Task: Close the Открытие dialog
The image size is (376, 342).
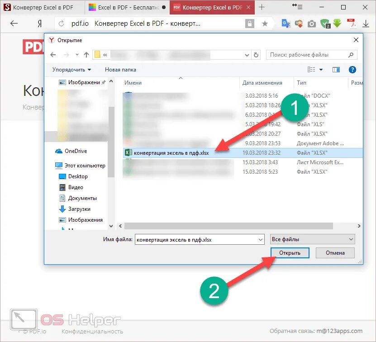Action: 356,40
